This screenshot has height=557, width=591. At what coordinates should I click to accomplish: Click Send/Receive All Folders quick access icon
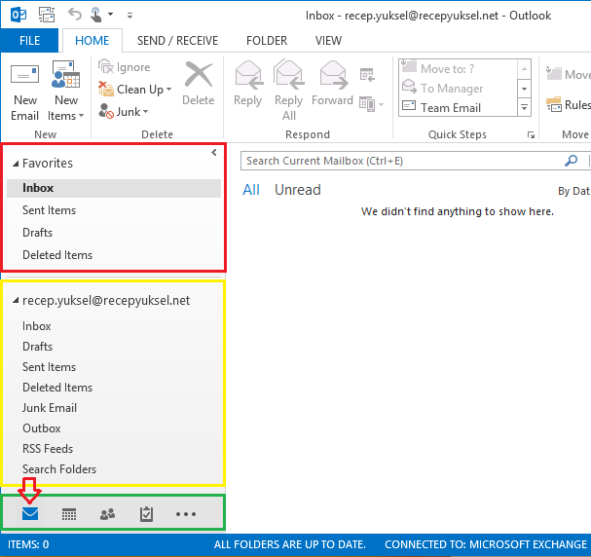[47, 15]
